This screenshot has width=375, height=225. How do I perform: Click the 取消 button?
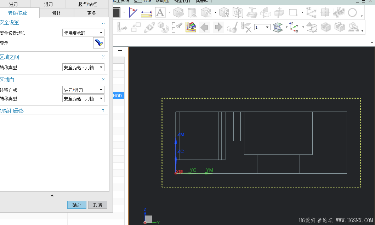coord(97,205)
